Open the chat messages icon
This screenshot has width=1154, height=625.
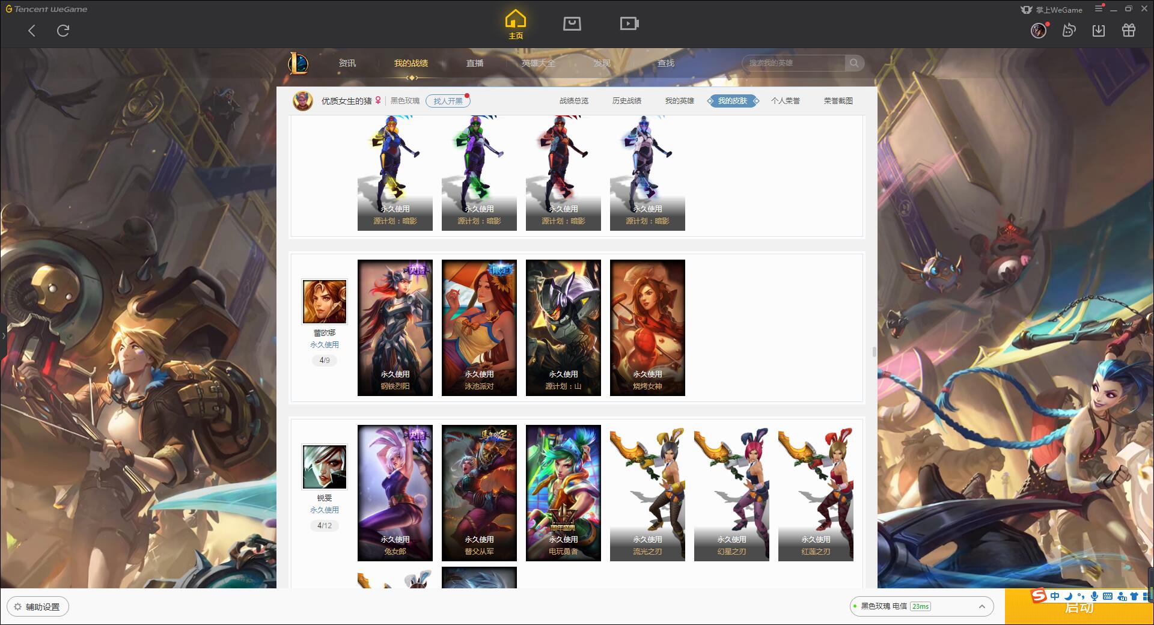click(x=1069, y=30)
